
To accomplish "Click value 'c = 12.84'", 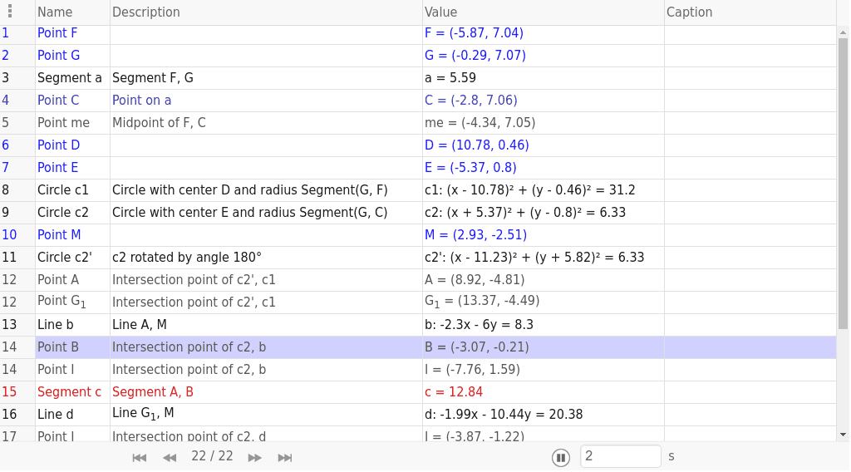I will pyautogui.click(x=453, y=392).
